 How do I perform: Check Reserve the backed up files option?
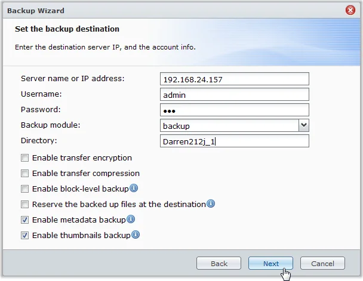pyautogui.click(x=24, y=205)
